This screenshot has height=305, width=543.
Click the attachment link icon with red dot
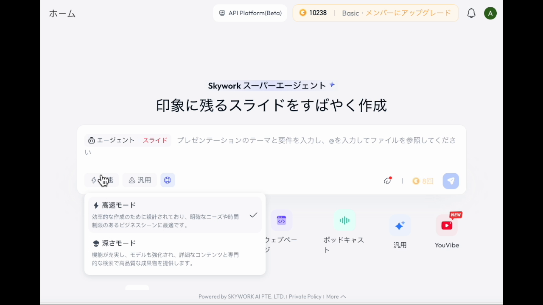point(387,181)
